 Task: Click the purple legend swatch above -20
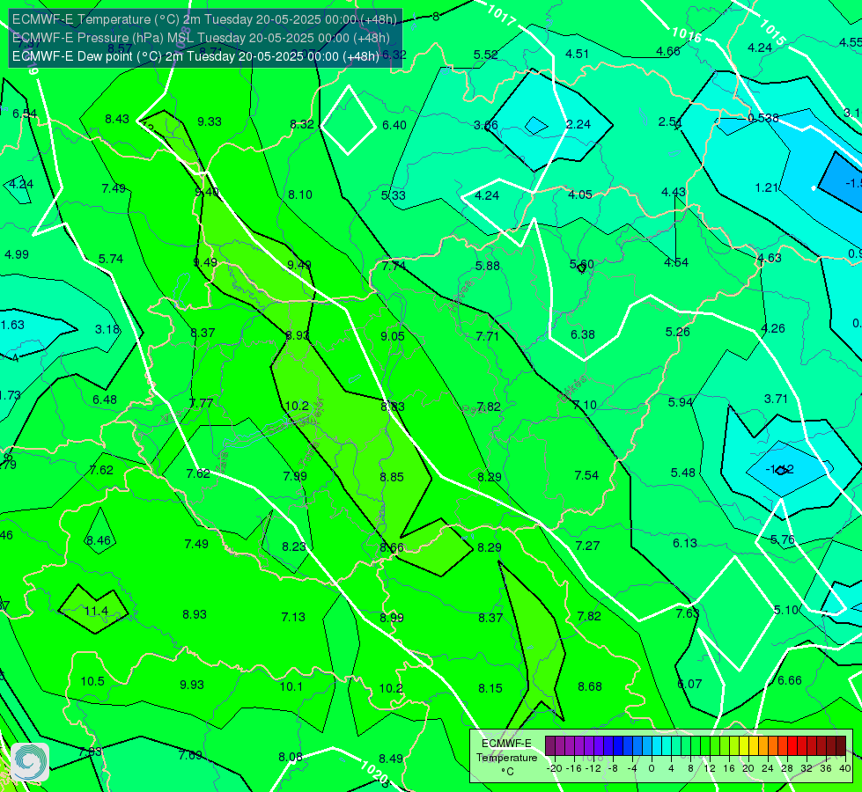tap(550, 746)
